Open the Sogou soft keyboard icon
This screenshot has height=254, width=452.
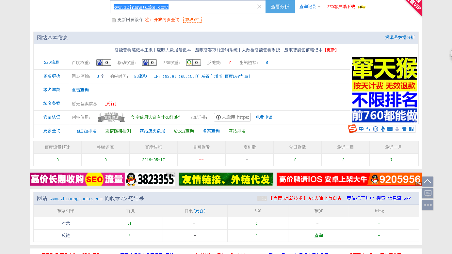pos(390,129)
